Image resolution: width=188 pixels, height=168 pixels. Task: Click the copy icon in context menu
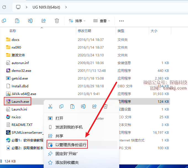coord(61,106)
